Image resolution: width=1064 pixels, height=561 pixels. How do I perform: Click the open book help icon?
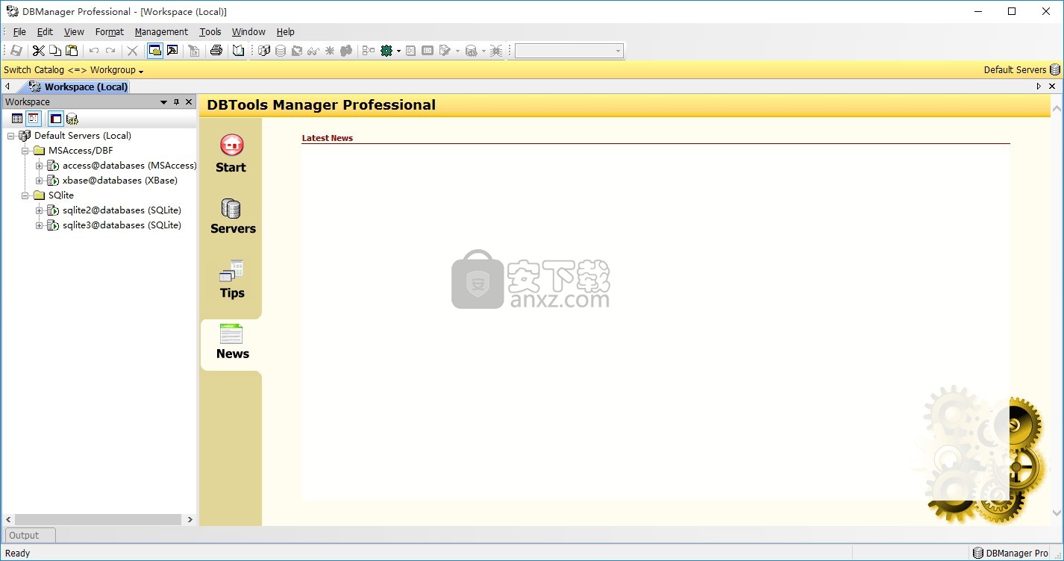[238, 51]
